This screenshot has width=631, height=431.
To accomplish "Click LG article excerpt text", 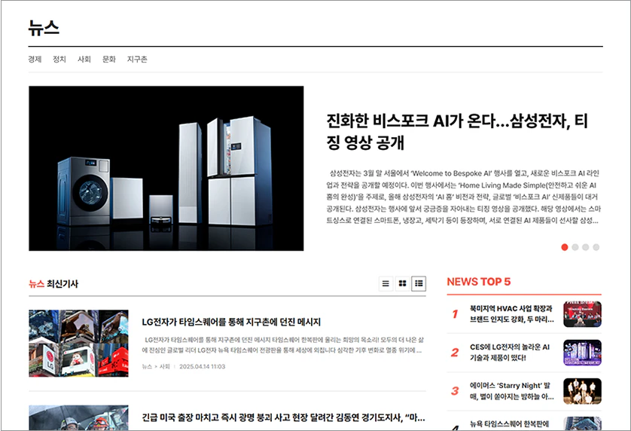I will (282, 345).
